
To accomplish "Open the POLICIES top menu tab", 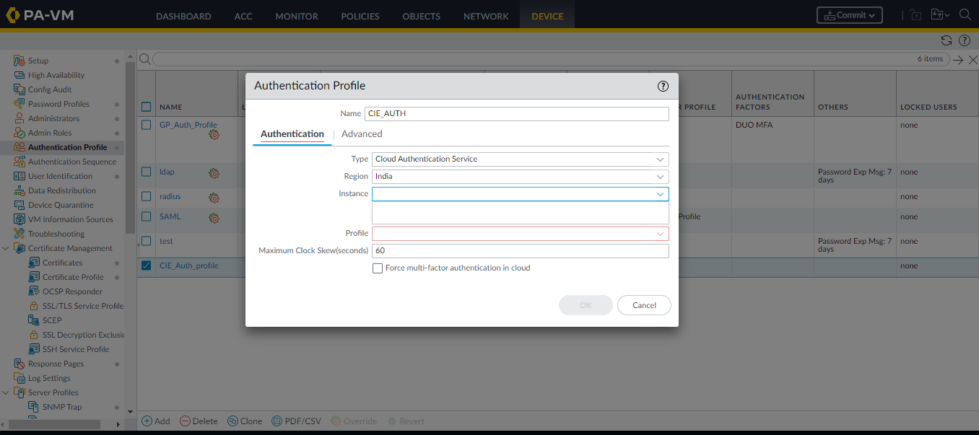I will pos(360,16).
